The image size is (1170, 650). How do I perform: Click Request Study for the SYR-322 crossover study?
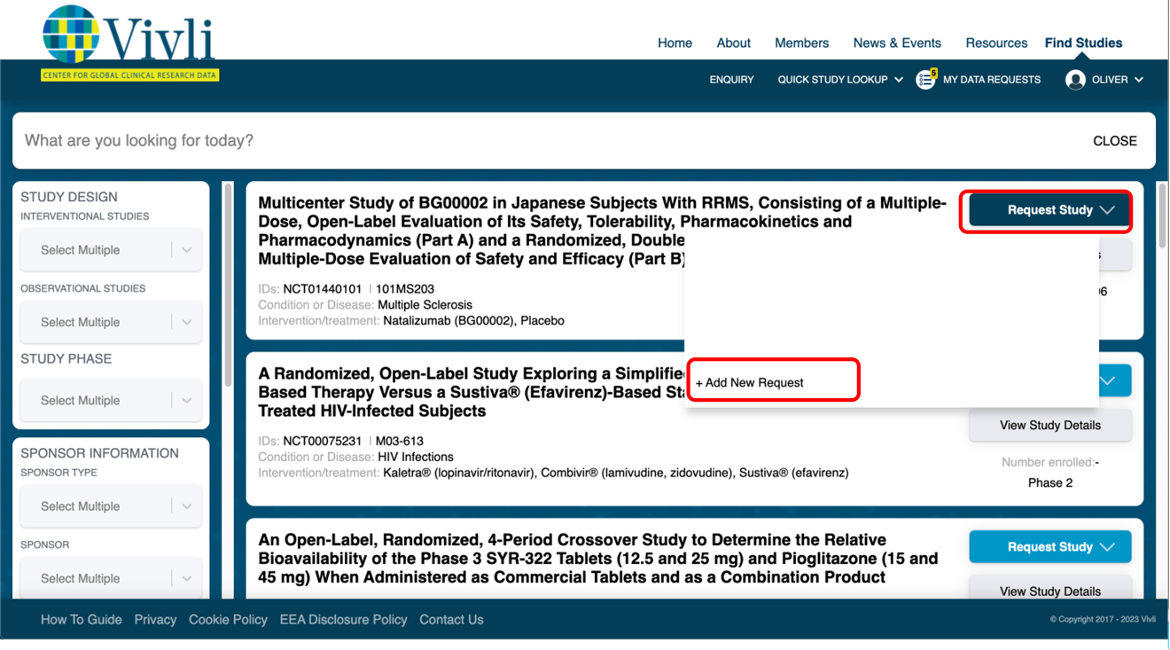(1049, 547)
